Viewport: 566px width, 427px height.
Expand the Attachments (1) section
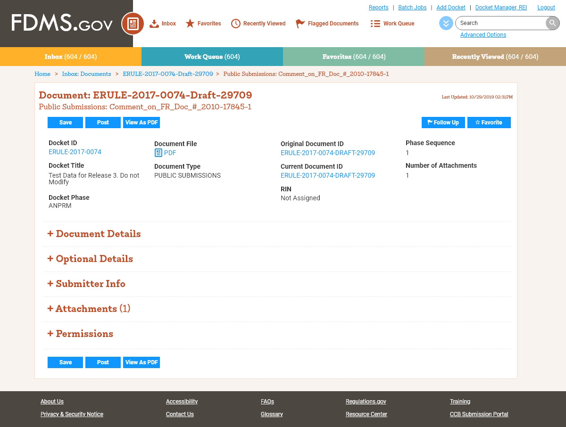point(89,309)
